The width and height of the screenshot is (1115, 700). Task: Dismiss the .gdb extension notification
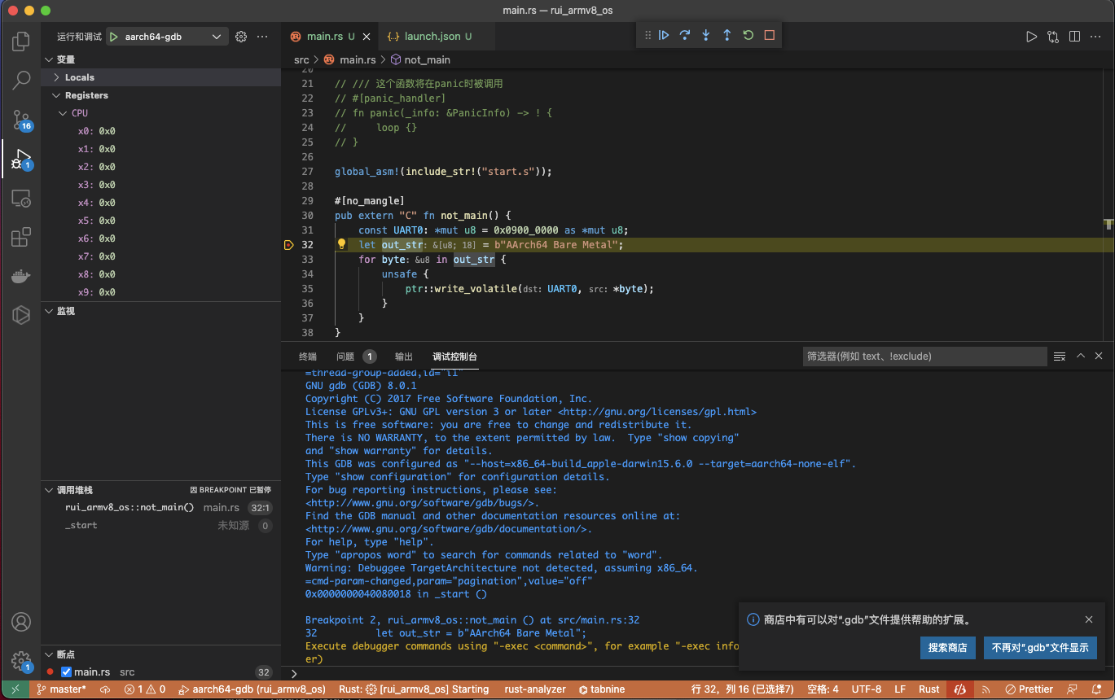(1089, 619)
